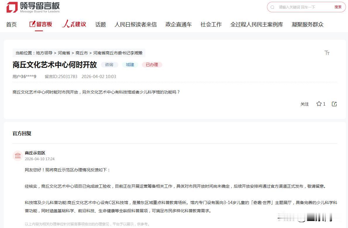Click the 搜索 search button
Image resolution: width=348 pixels, height=228 pixels.
click(338, 7)
